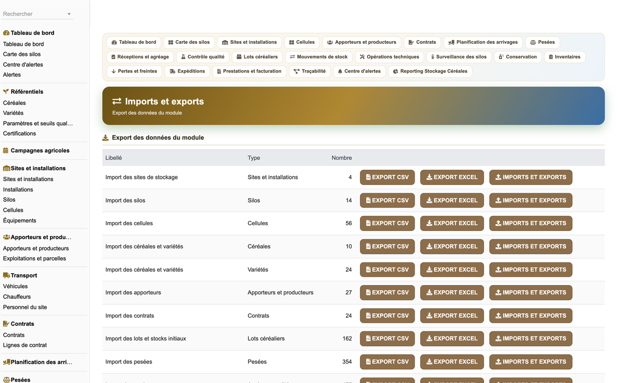Click Imports et exports for Import des cellules
The width and height of the screenshot is (618, 383).
tap(530, 223)
